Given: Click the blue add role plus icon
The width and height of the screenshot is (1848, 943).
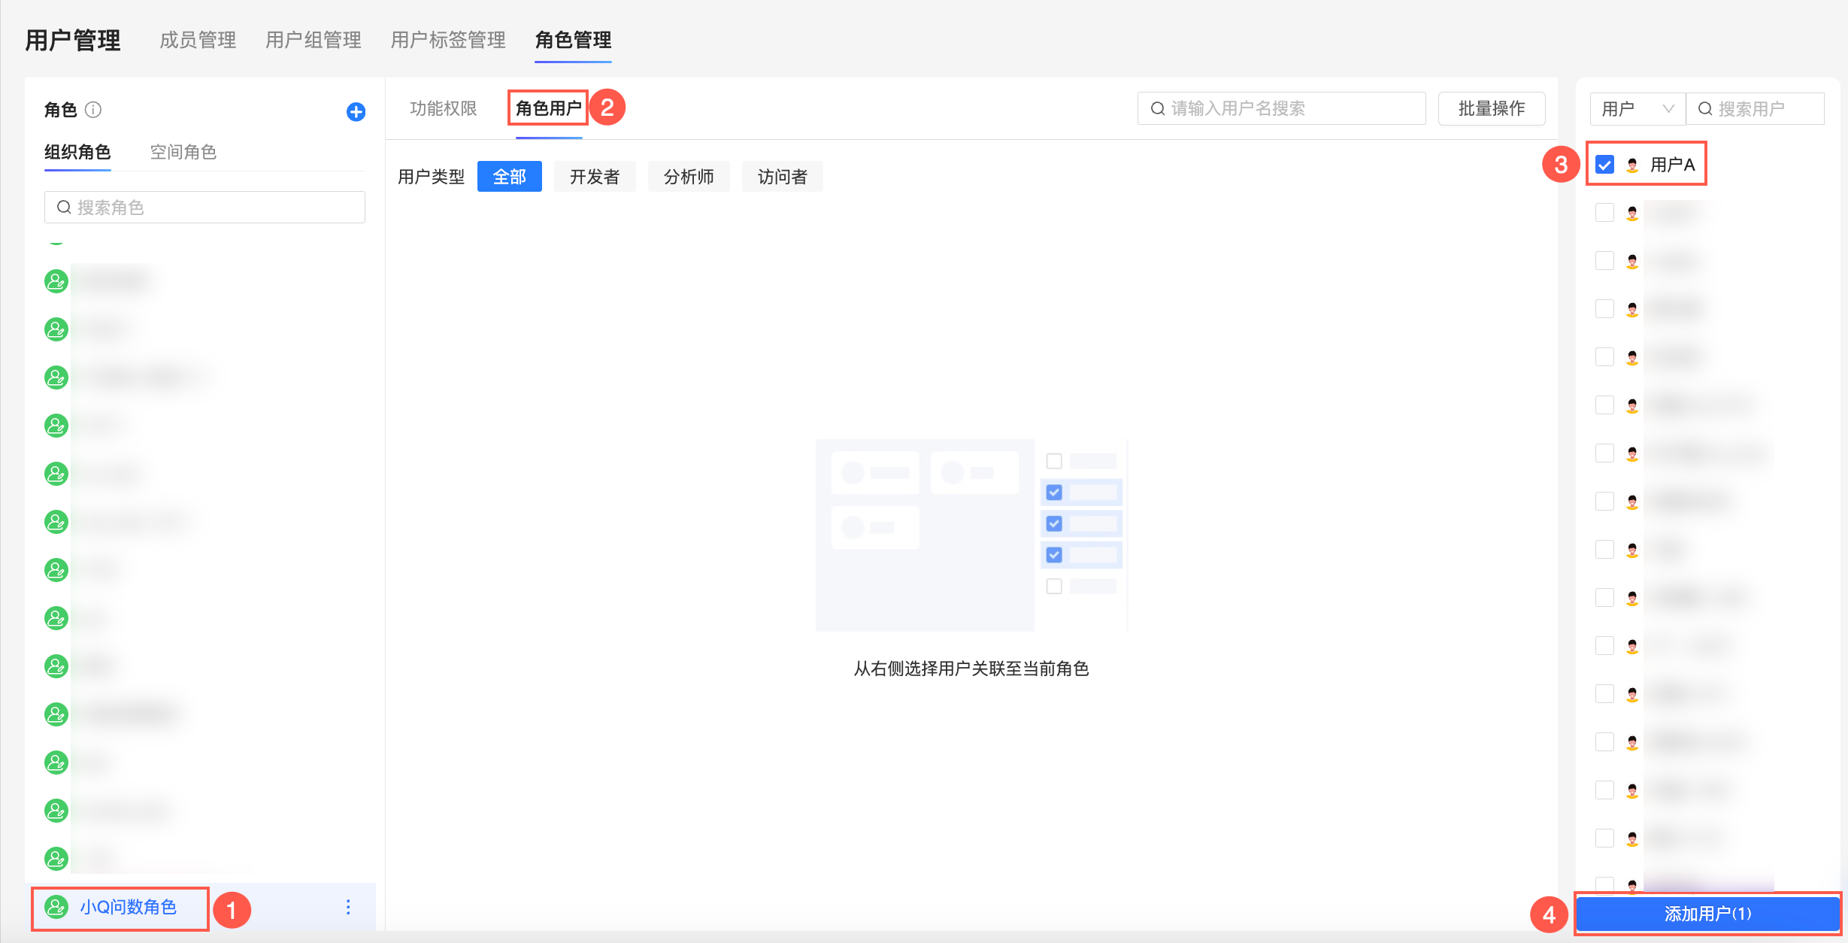Looking at the screenshot, I should 356,112.
